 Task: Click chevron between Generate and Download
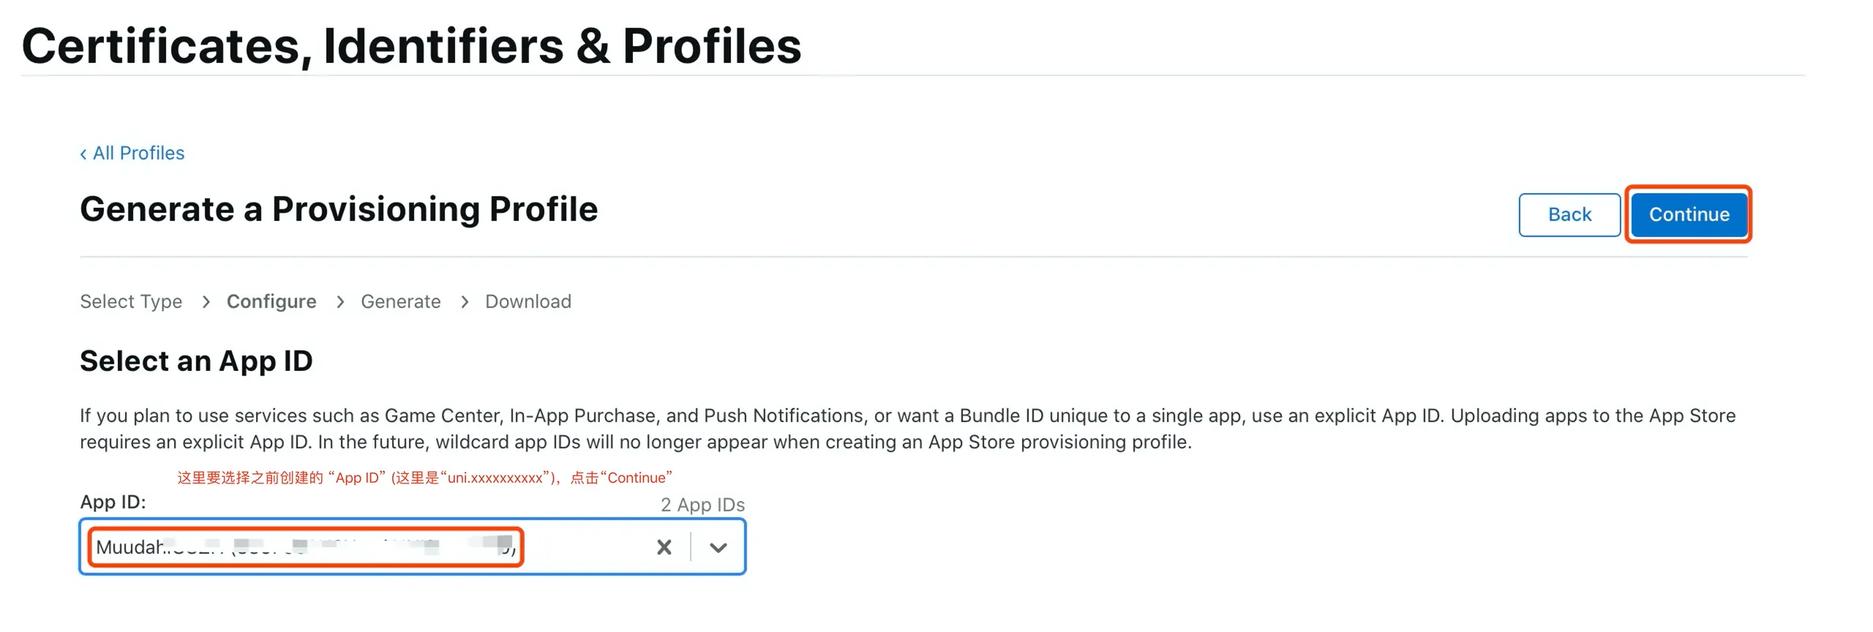pos(464,302)
